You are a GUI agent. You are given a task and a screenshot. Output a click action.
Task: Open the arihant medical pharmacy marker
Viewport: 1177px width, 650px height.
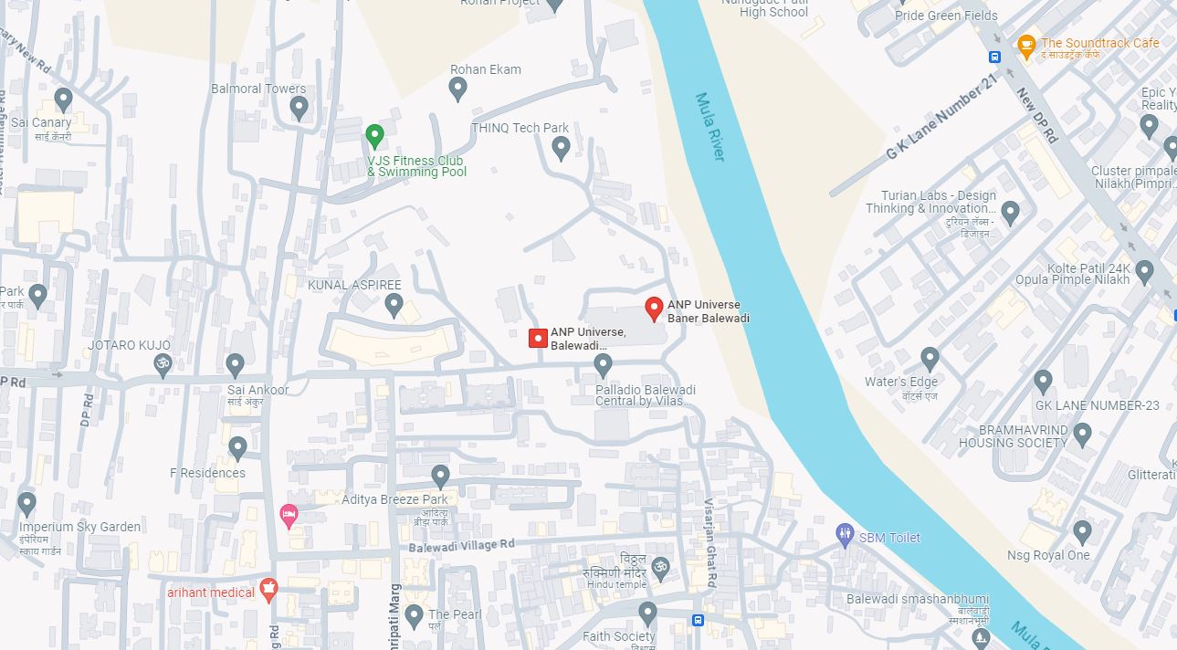coord(268,590)
